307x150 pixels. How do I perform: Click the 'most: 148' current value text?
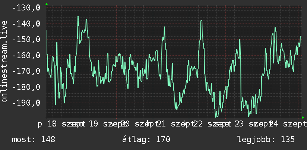coord(34,140)
